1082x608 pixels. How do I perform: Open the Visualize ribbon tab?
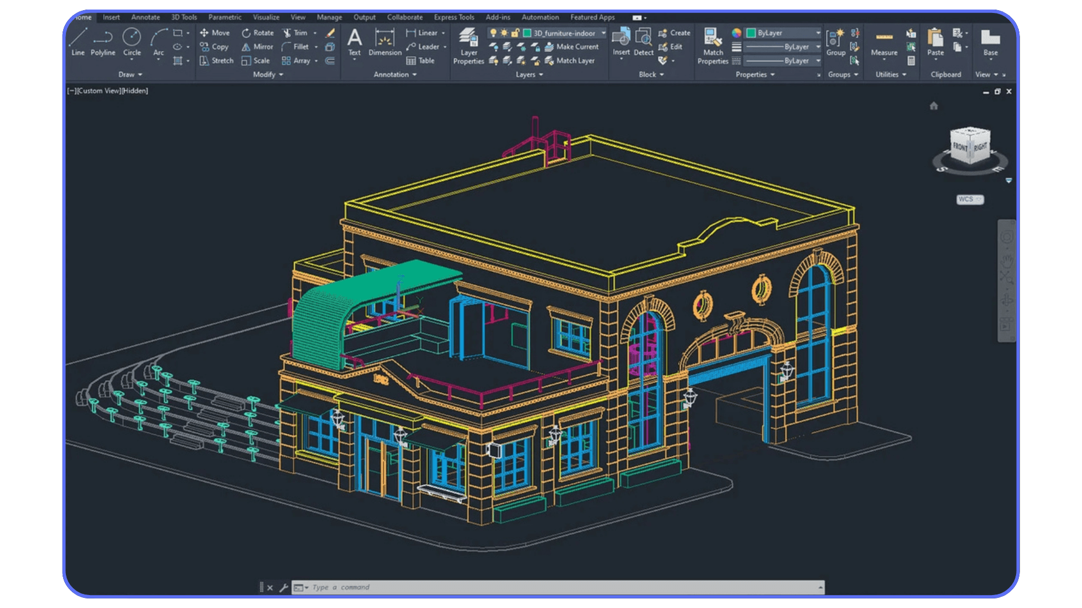(265, 17)
